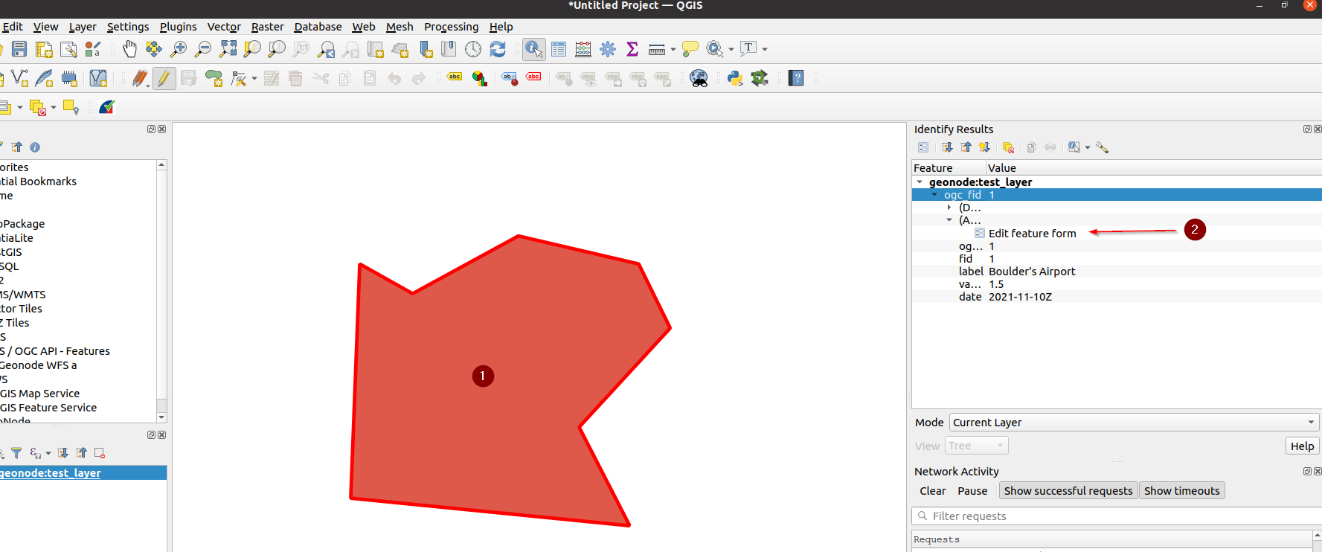Click Clear Results icon in Identify Results

point(1008,147)
